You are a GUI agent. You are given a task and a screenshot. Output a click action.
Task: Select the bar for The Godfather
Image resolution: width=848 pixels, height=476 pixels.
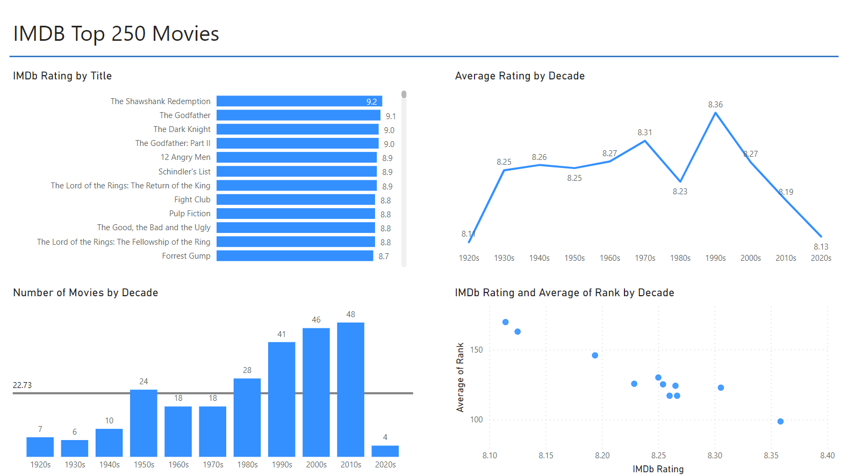(298, 115)
